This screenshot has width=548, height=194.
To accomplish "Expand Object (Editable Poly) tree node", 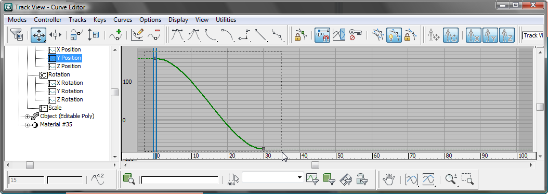I will (27, 117).
